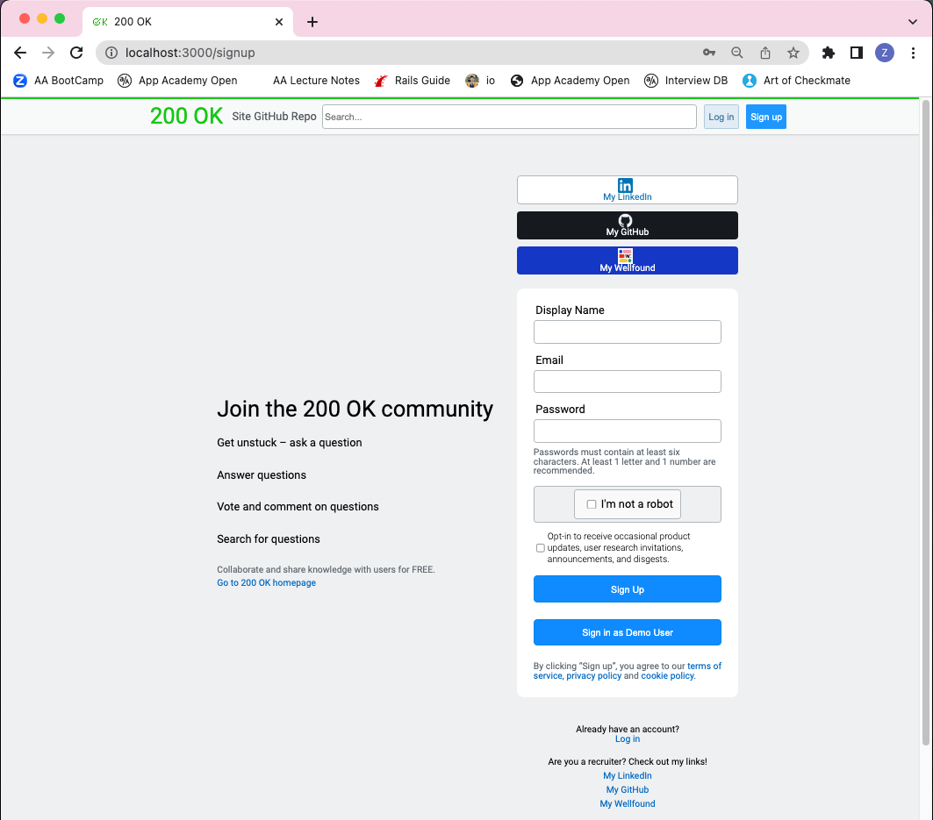Viewport: 933px width, 820px height.
Task: Click the Z profile avatar in the toolbar
Action: tap(885, 53)
